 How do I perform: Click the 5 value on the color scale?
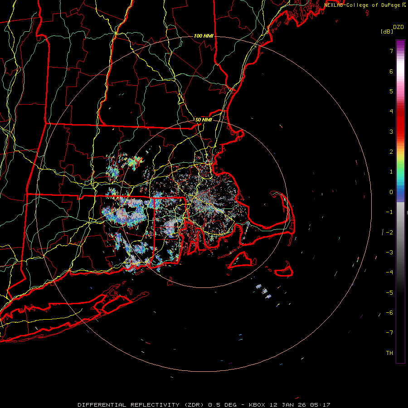(391, 91)
